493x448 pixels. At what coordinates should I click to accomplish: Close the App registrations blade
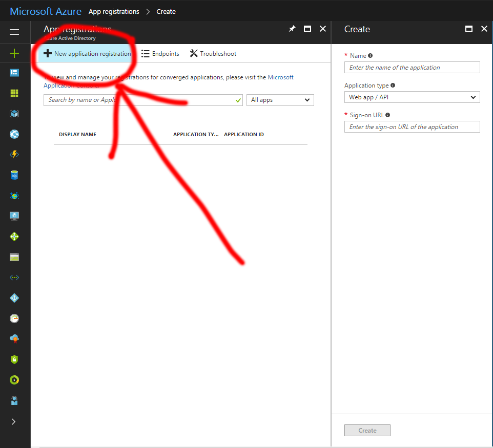pyautogui.click(x=323, y=29)
